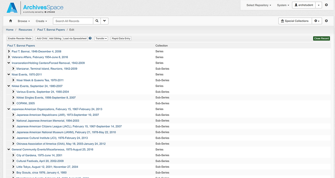335x178 pixels.
Task: Open the search options dropdown arrow
Action: (x=105, y=21)
